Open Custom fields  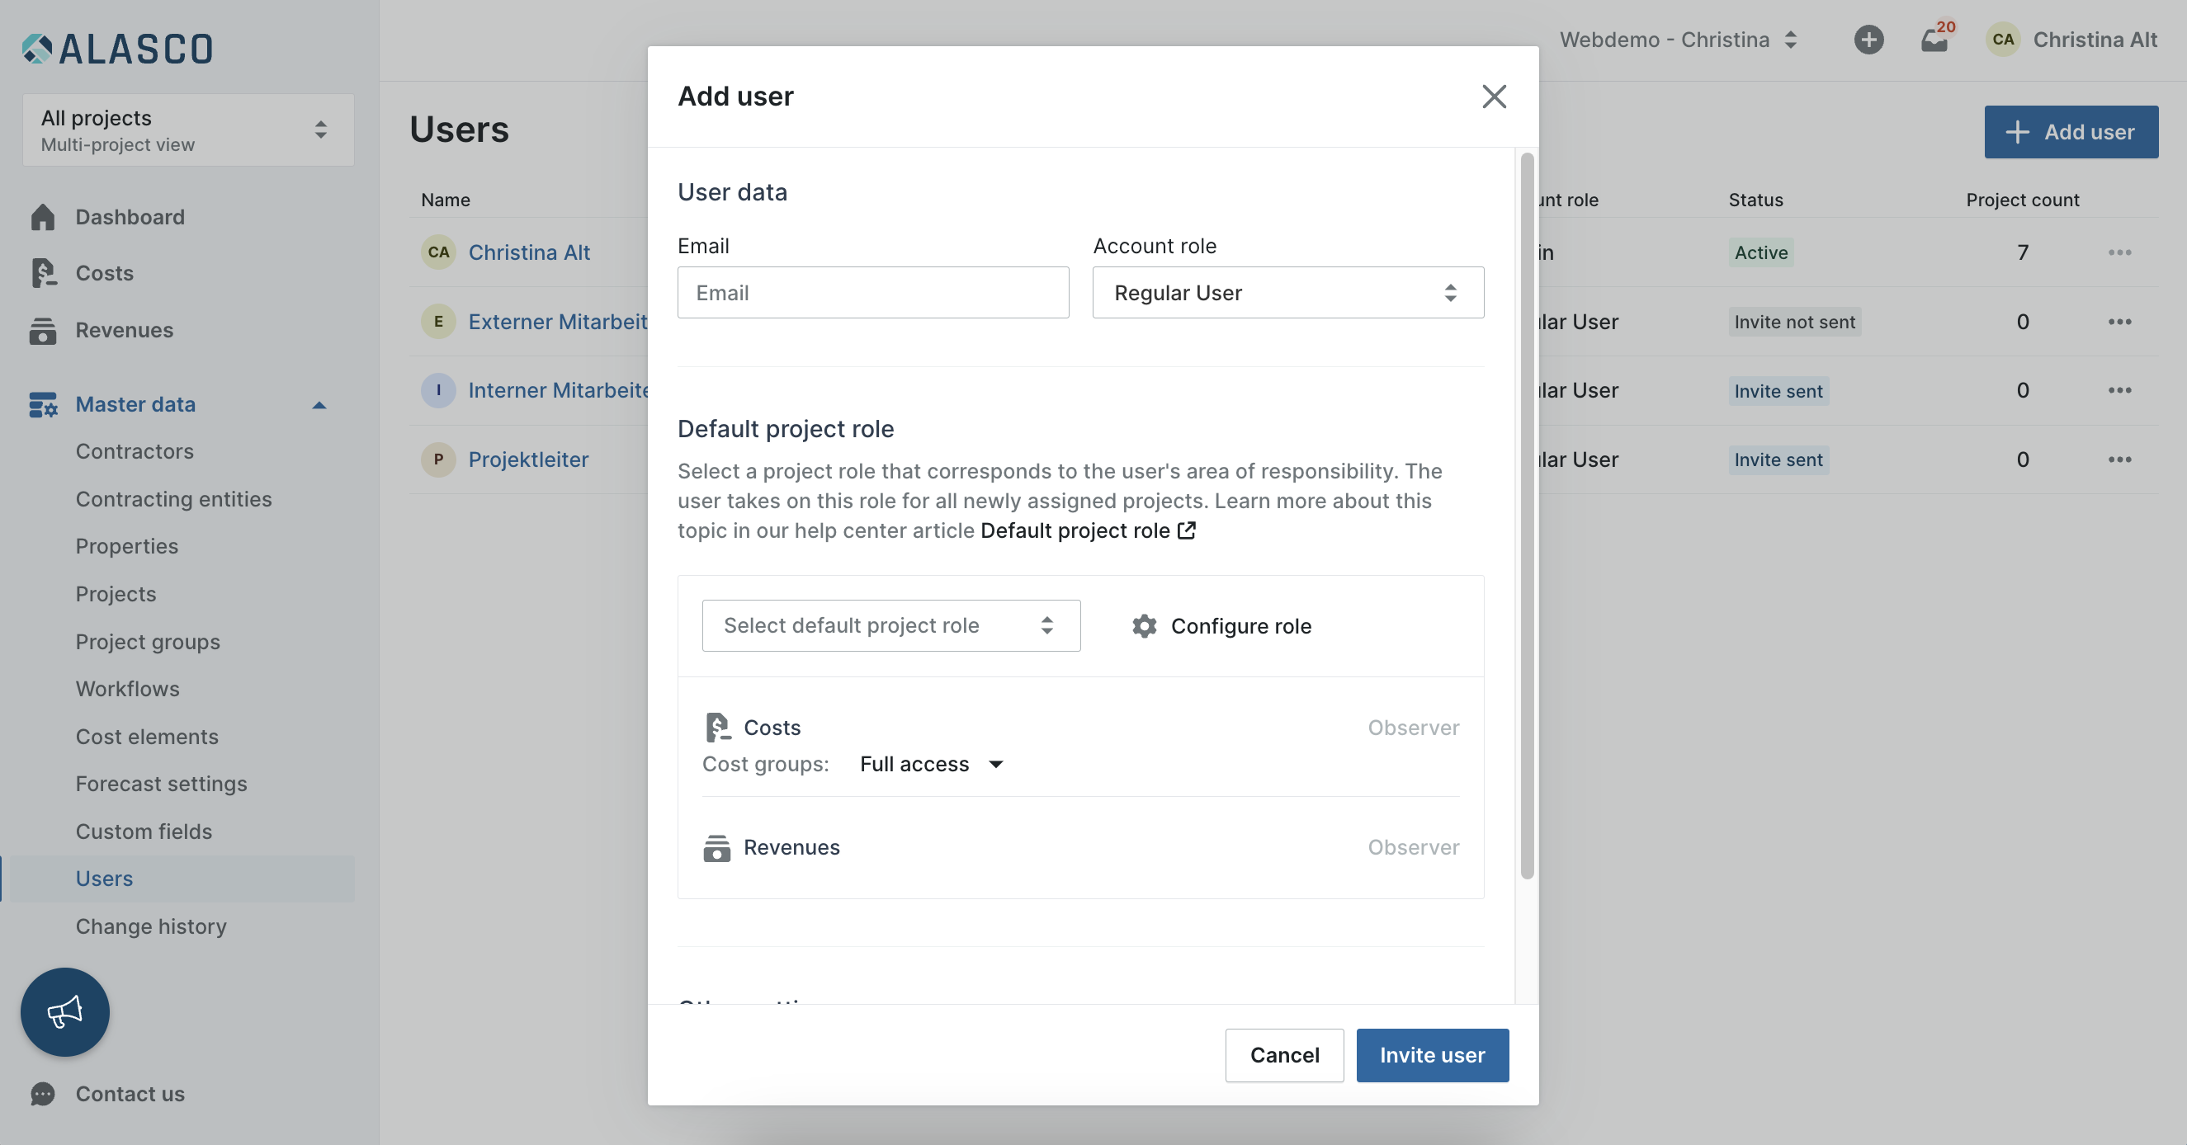[144, 832]
